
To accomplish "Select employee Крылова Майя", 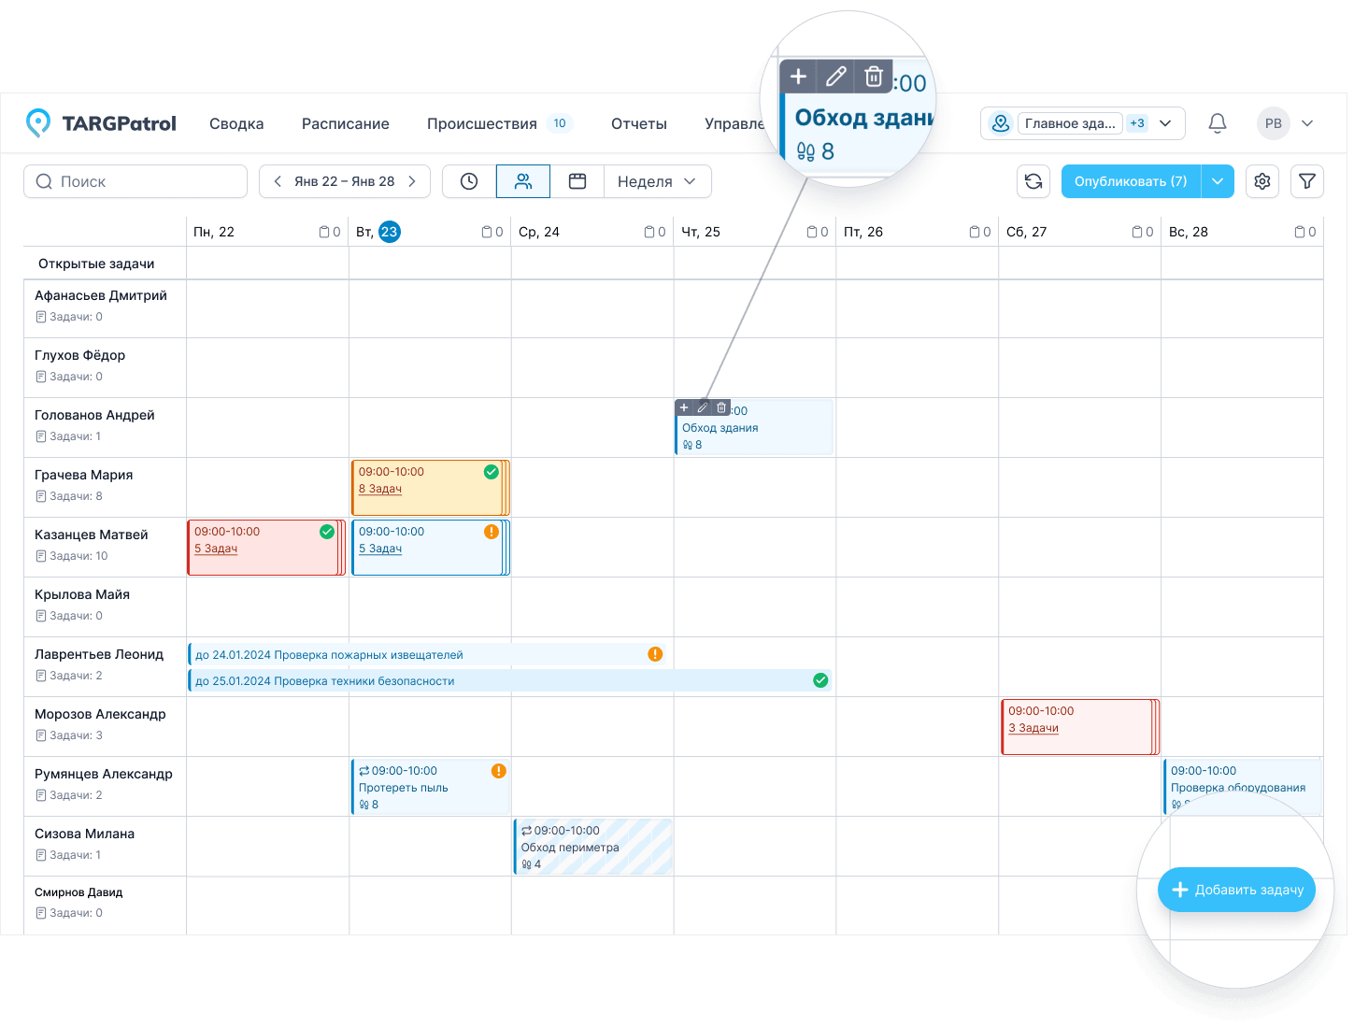I will click(82, 594).
